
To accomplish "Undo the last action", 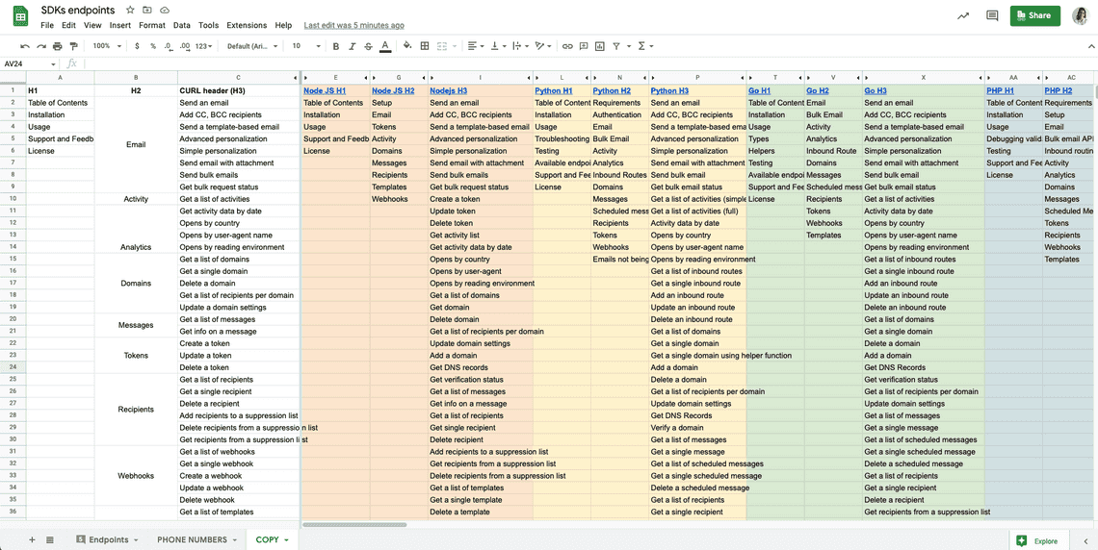I will (25, 46).
